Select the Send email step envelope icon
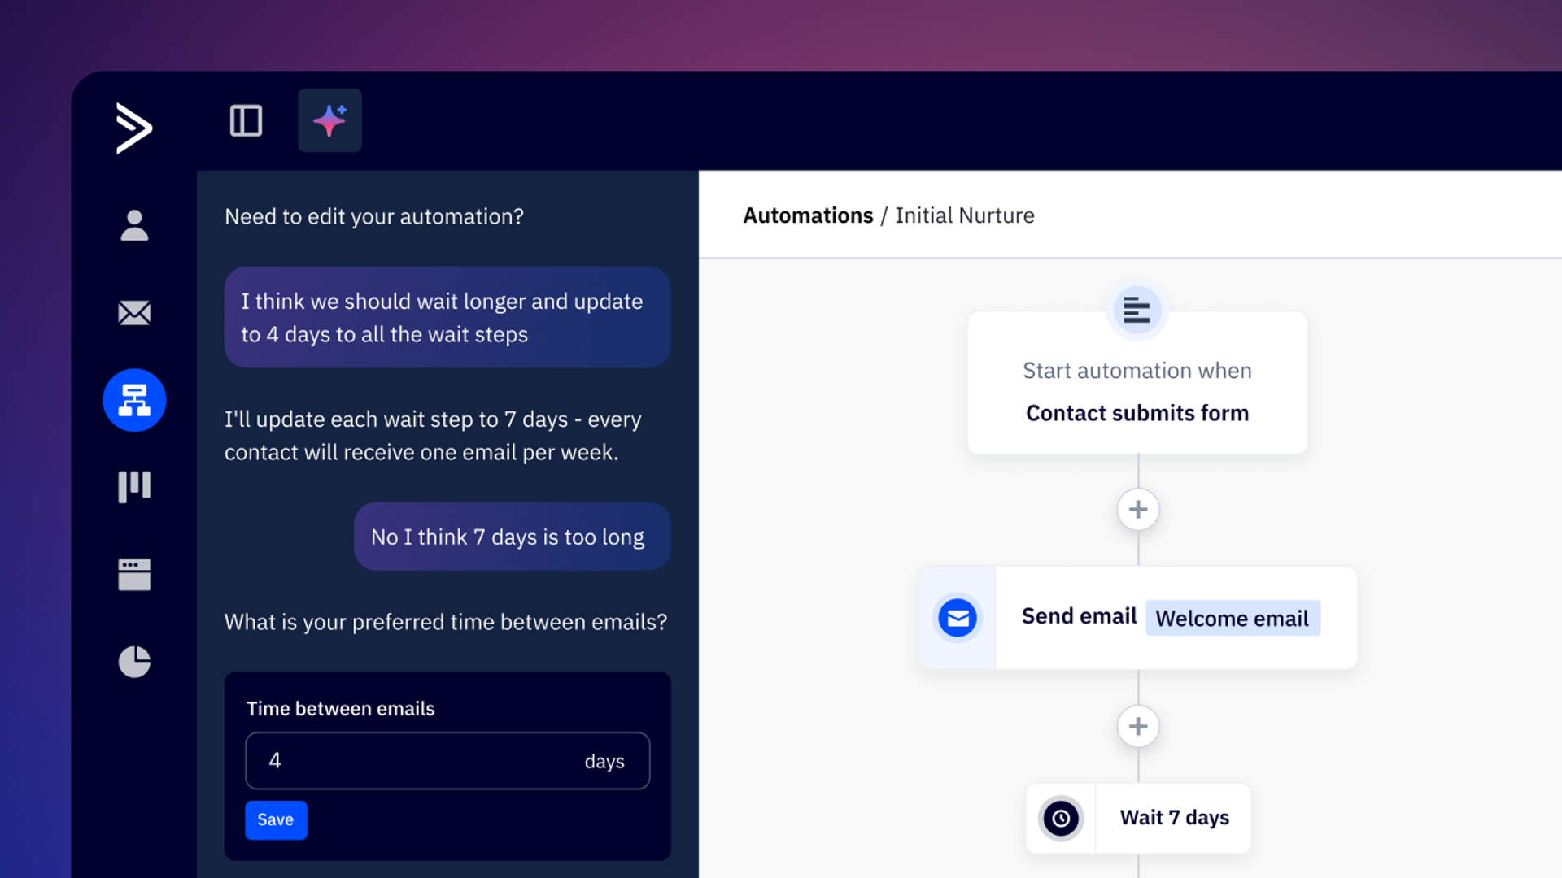This screenshot has height=878, width=1562. (958, 619)
